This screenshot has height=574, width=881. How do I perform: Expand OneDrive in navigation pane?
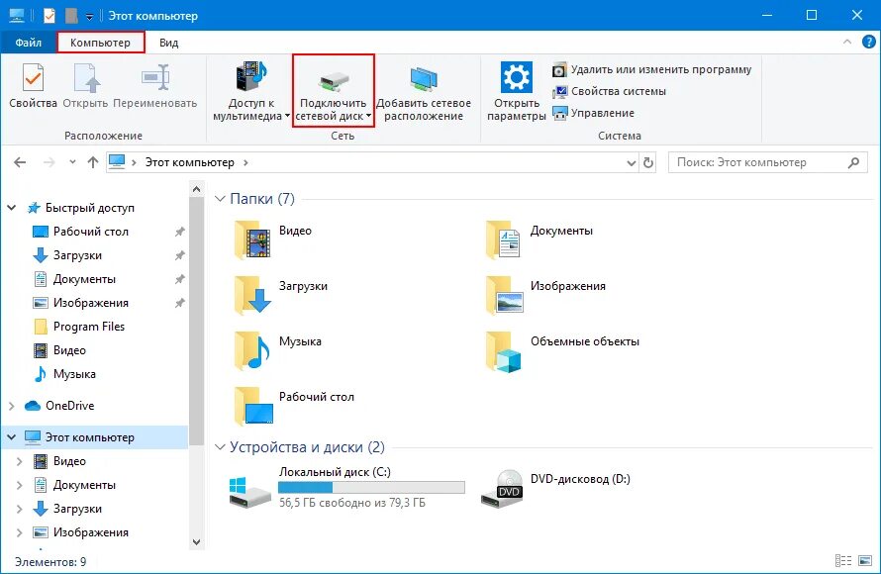(x=11, y=406)
